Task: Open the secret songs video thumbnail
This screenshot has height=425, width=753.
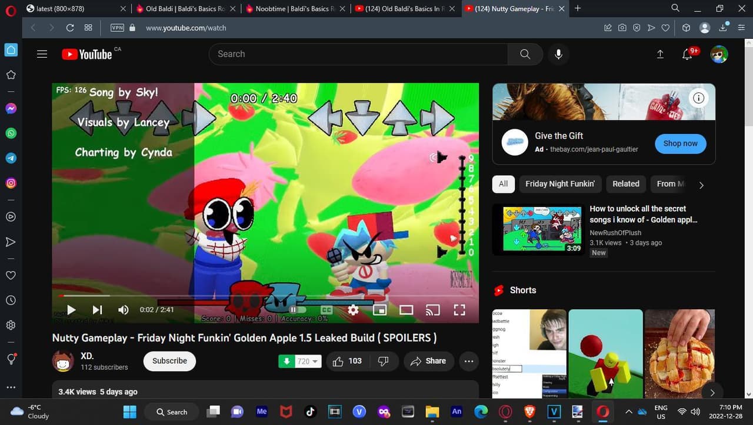Action: [538, 229]
